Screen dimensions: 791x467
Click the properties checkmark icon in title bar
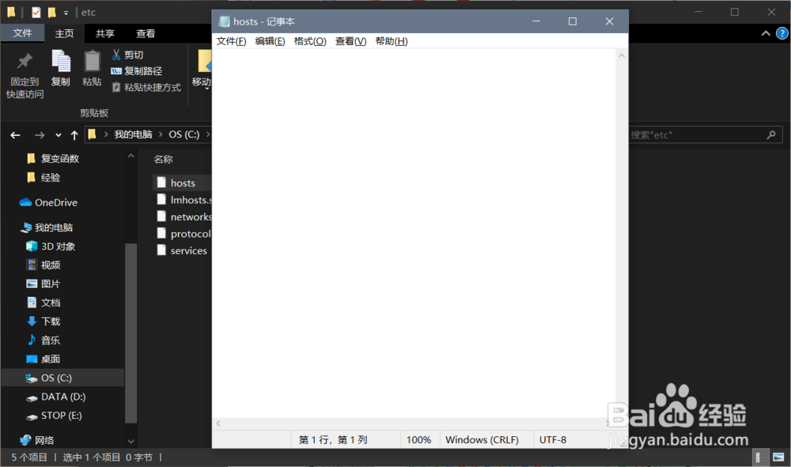[x=36, y=12]
